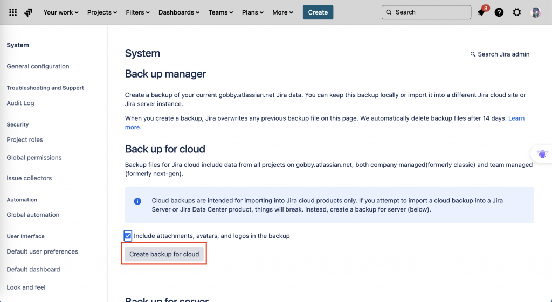
Task: Click the top Search input field
Action: (x=426, y=12)
